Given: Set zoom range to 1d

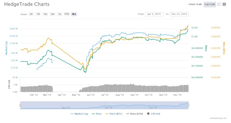Looking at the screenshot, I should (x=31, y=14).
